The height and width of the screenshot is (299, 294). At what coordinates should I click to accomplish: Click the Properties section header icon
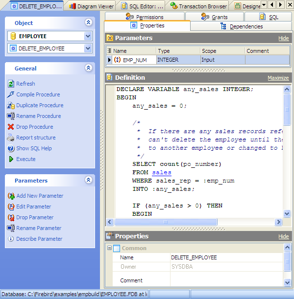coord(110,236)
